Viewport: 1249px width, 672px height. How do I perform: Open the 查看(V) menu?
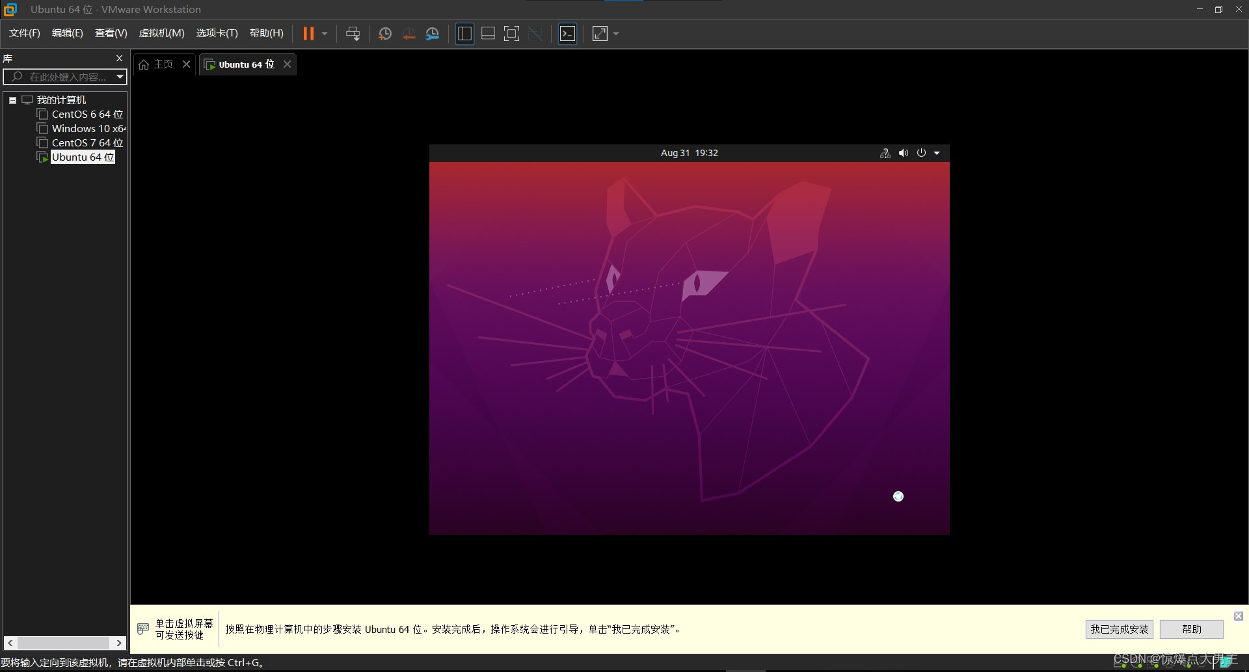[x=111, y=33]
